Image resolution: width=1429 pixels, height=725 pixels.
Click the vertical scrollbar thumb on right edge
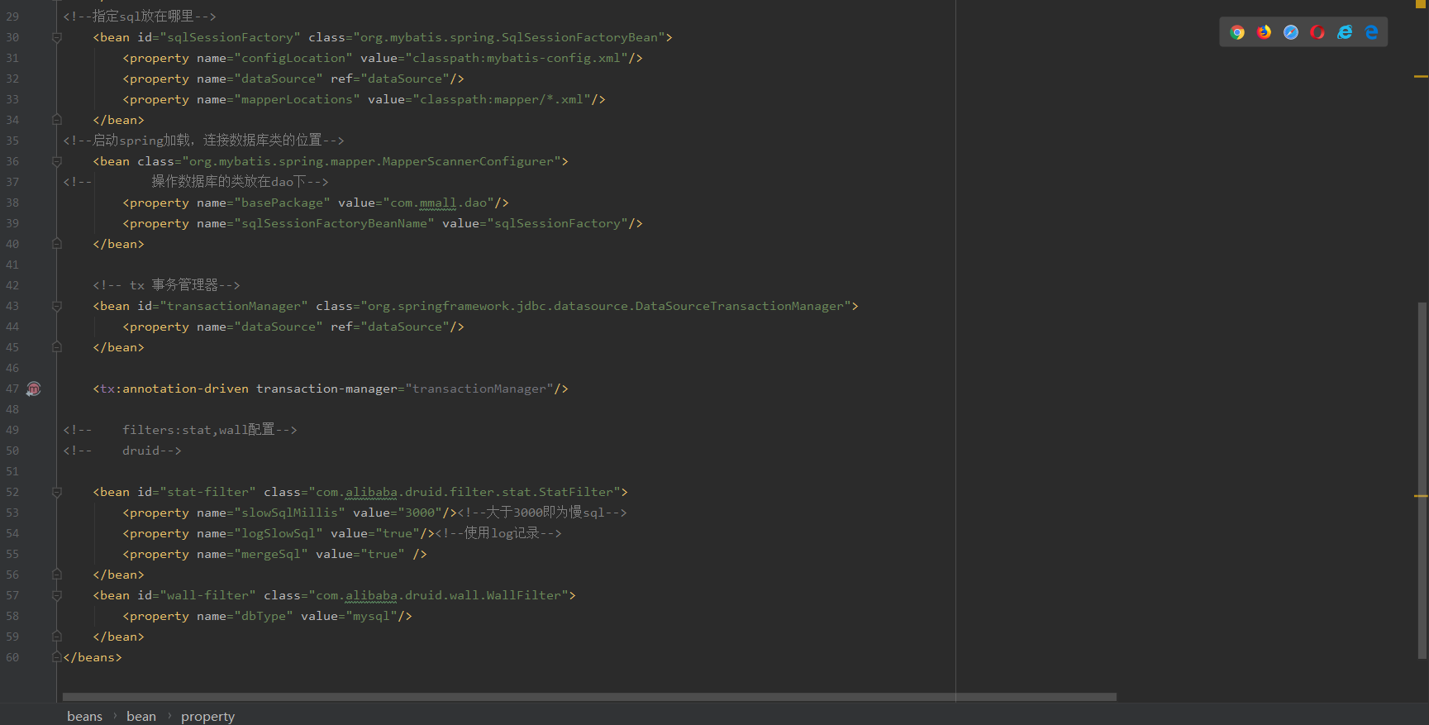(x=1422, y=480)
